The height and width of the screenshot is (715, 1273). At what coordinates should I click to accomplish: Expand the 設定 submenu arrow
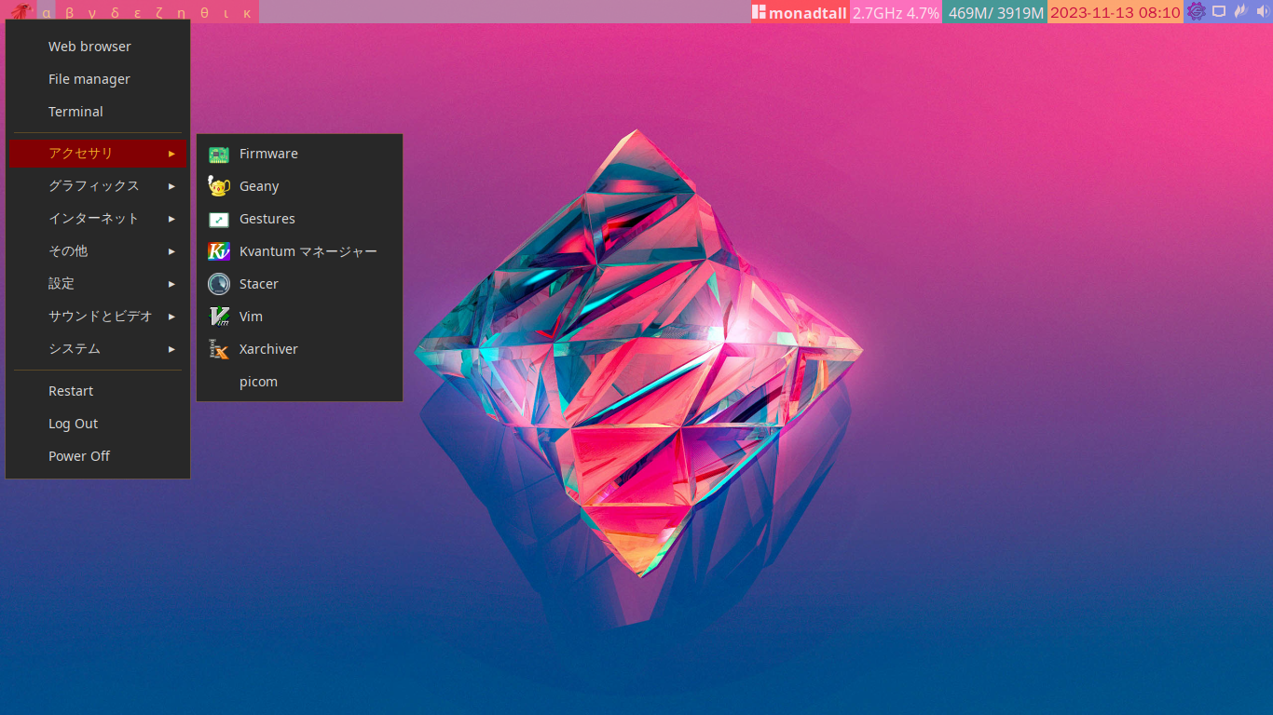click(x=171, y=284)
